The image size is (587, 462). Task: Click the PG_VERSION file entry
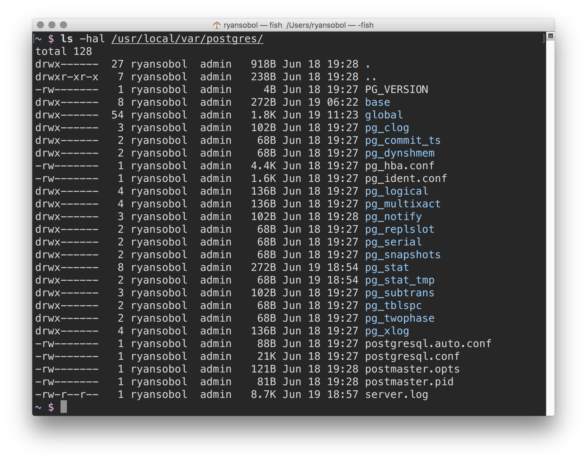396,90
